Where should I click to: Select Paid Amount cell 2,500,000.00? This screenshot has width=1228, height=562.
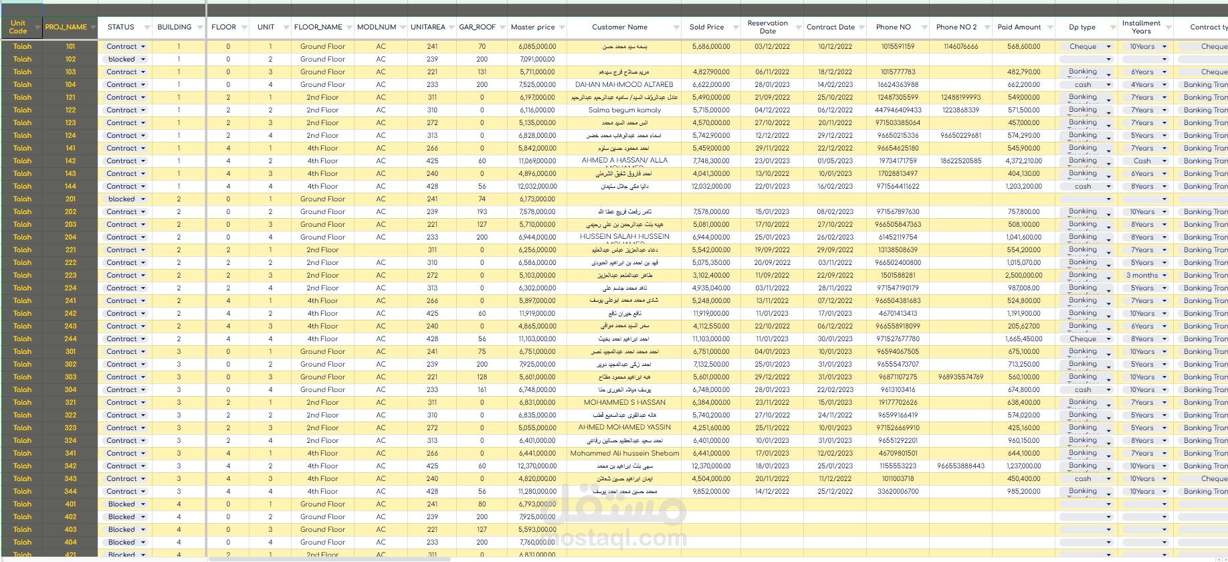tap(1023, 276)
